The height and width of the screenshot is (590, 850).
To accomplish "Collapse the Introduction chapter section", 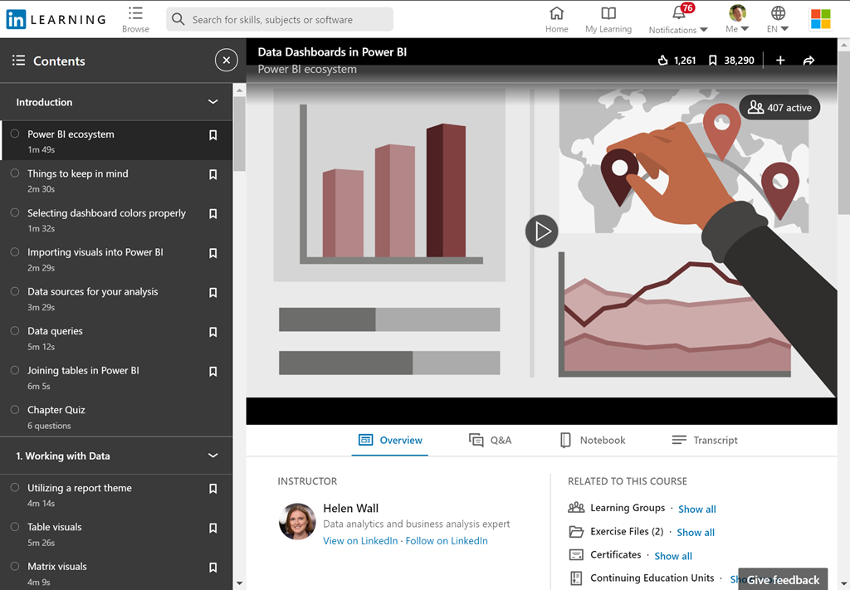I will pos(212,102).
